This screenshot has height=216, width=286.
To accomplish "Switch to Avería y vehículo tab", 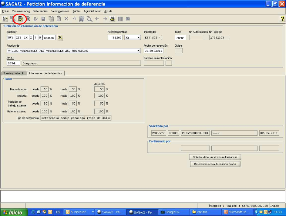I will click(14, 73).
